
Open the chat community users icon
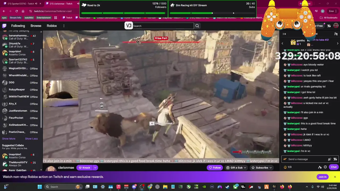tap(336, 34)
